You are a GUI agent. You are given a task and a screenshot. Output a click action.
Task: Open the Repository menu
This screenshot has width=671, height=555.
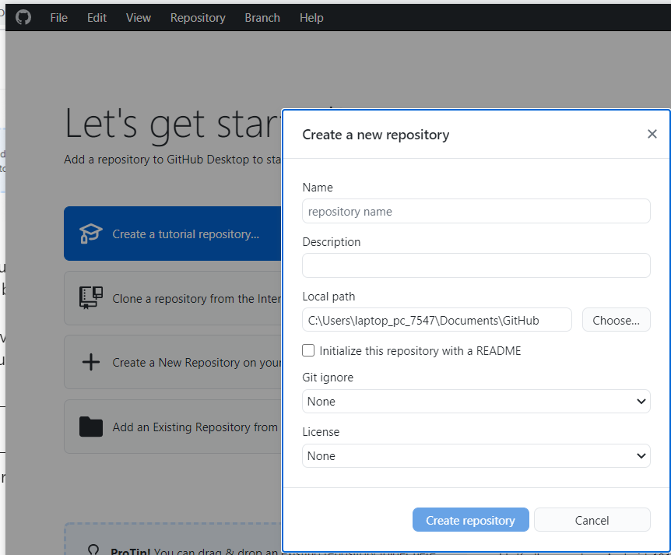[198, 17]
